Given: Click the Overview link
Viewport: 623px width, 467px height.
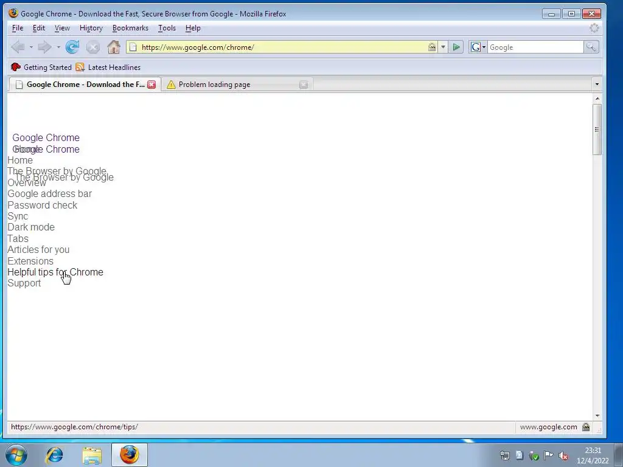Looking at the screenshot, I should (27, 184).
